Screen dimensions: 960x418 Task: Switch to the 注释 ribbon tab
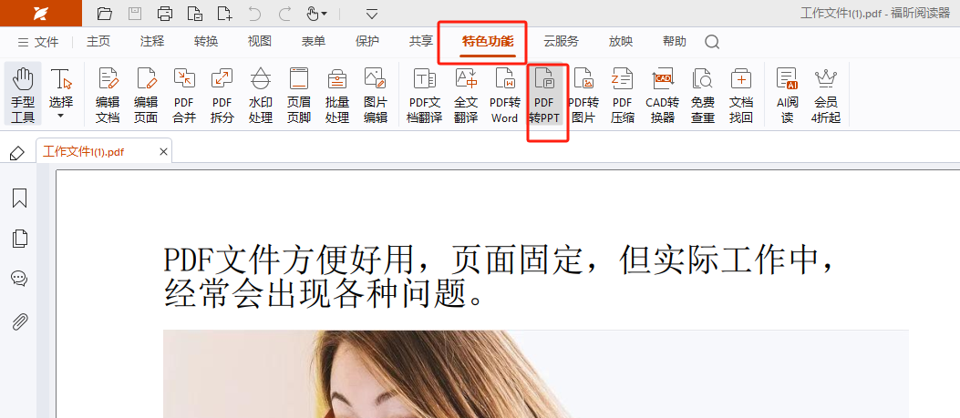pyautogui.click(x=152, y=42)
